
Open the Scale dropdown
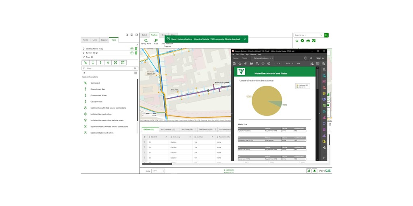pyautogui.click(x=158, y=171)
